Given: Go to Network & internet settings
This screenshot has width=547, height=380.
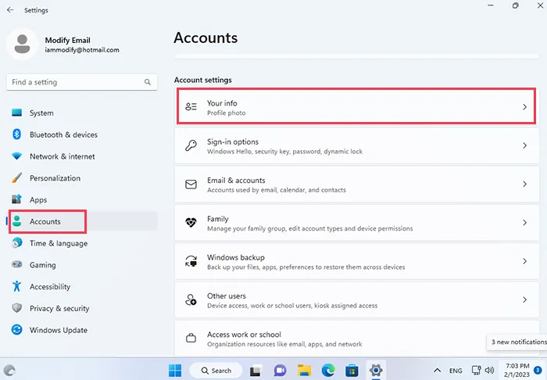Looking at the screenshot, I should point(82,156).
